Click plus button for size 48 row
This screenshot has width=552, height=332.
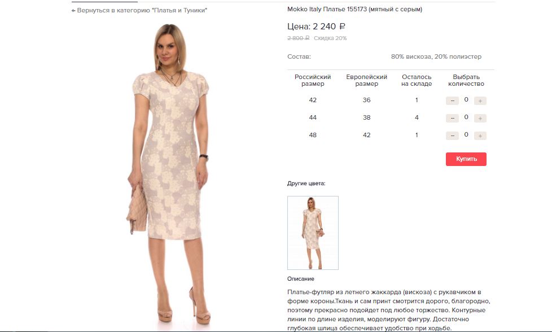click(x=480, y=136)
